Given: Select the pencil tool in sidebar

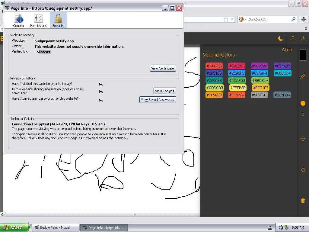Looking at the screenshot, I should [x=303, y=76].
